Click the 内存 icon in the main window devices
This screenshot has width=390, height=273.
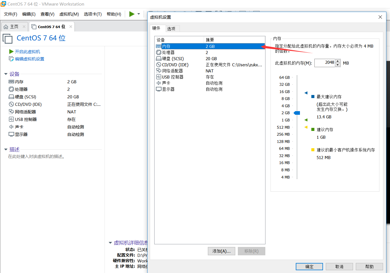(11, 82)
